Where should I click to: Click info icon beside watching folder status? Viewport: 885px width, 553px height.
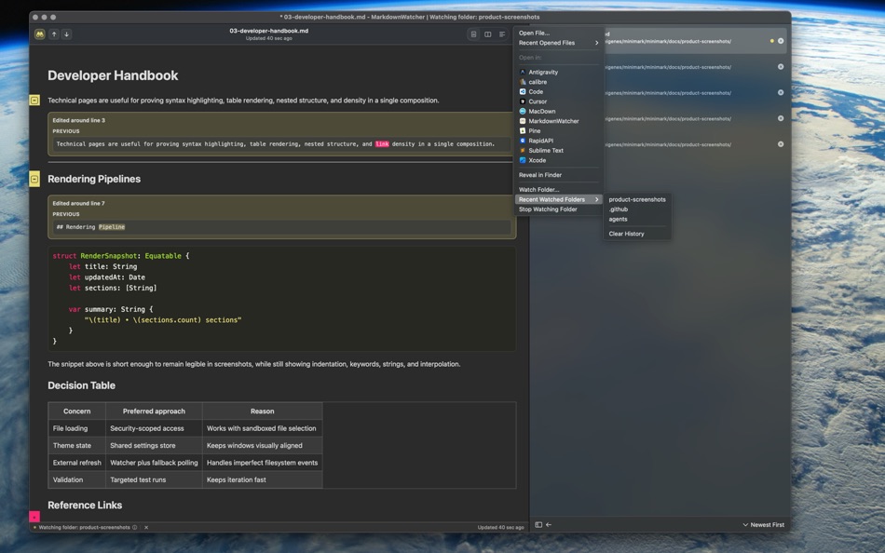pyautogui.click(x=132, y=526)
